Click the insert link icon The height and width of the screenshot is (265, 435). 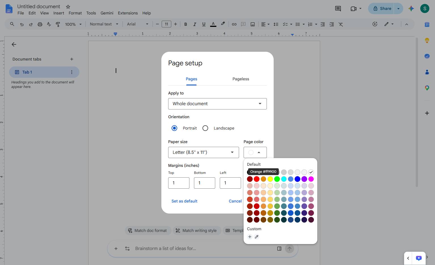[x=234, y=24]
